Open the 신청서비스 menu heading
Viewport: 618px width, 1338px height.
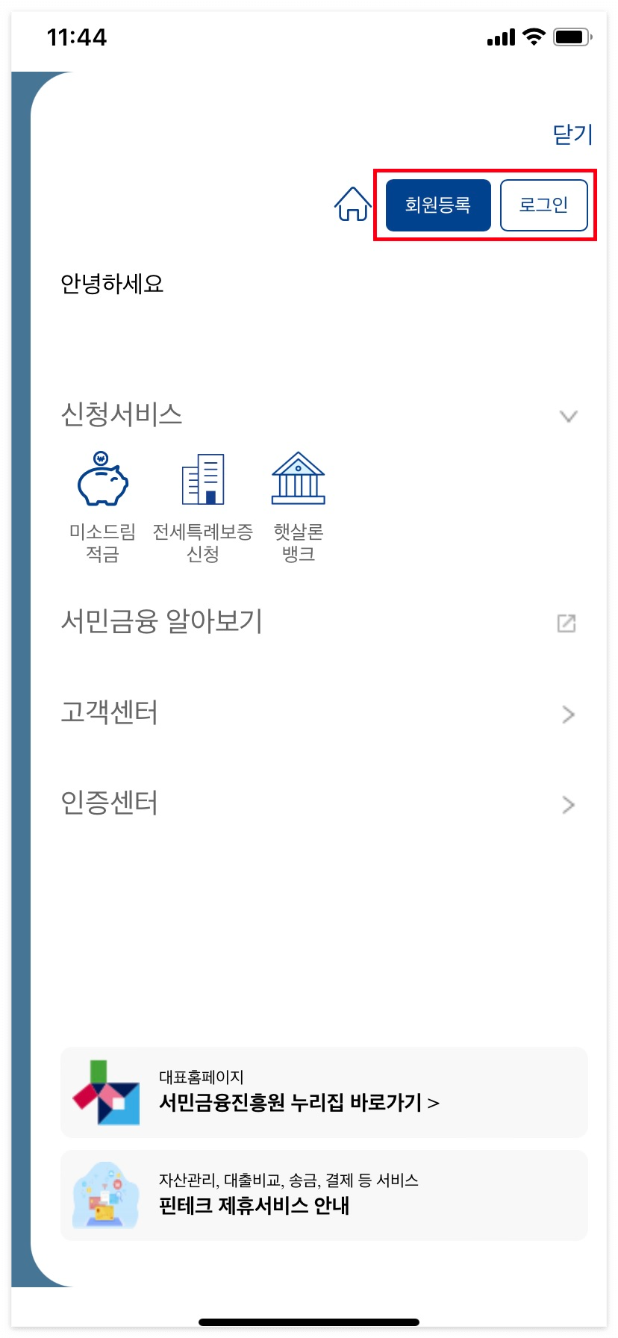pos(122,414)
